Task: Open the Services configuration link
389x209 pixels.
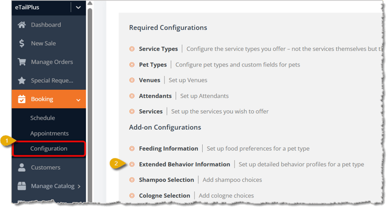Action: 151,111
